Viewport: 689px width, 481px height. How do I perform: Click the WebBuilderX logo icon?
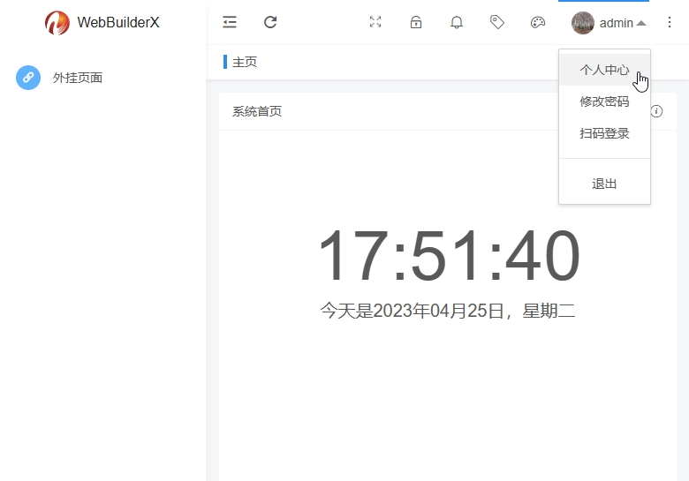click(57, 22)
